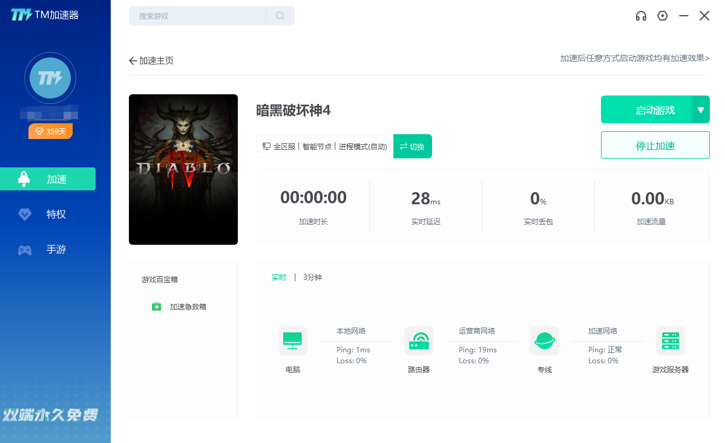Click the Ping: 19ms reading
The height and width of the screenshot is (443, 725).
[x=477, y=350]
